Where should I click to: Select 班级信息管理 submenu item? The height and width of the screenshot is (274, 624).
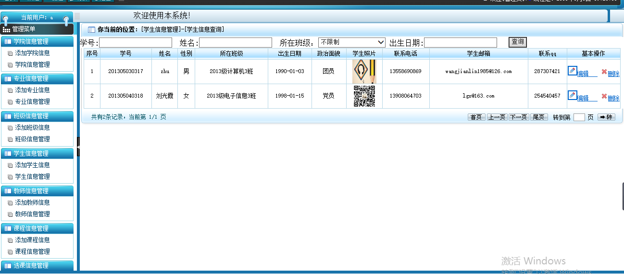(32, 139)
